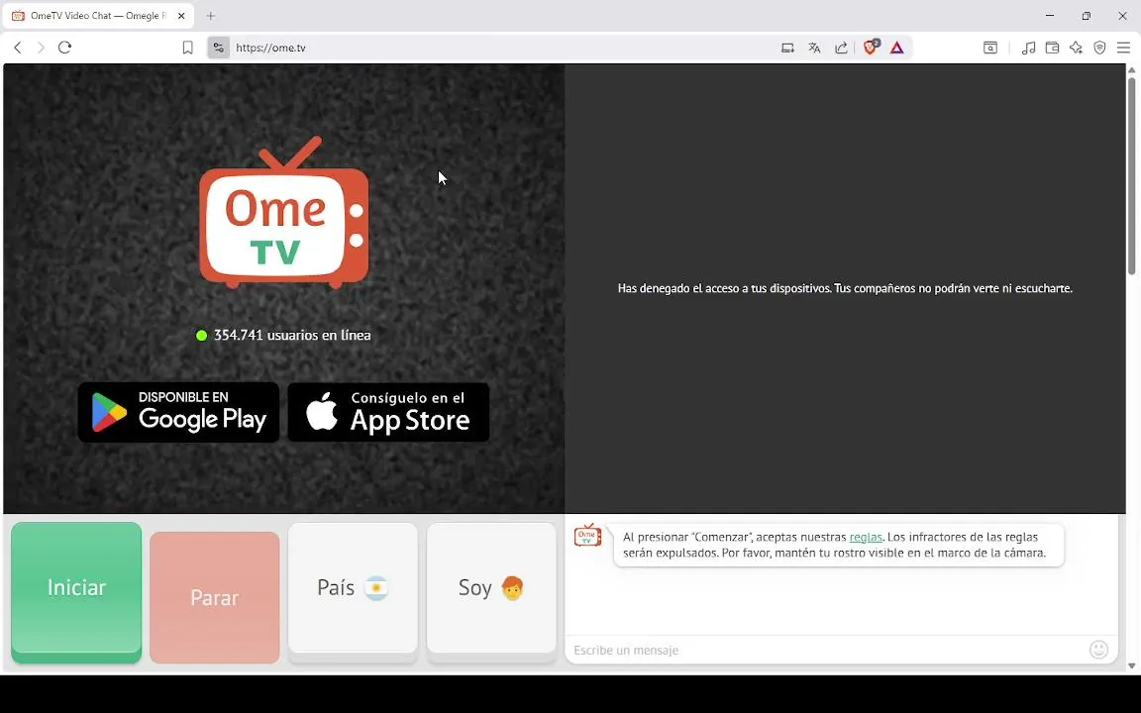Click the Escribe un mensaje field
Viewport: 1141px width, 713px height.
pos(830,650)
